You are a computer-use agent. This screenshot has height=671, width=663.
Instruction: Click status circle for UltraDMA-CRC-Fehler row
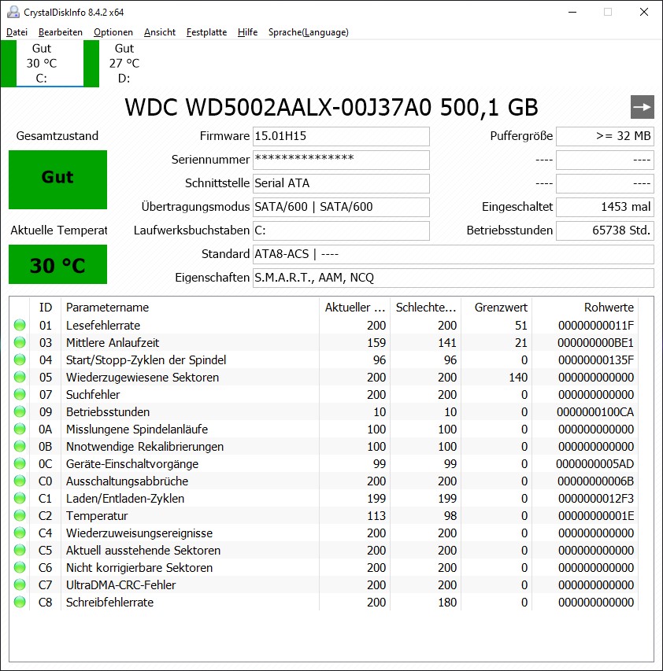(x=20, y=585)
